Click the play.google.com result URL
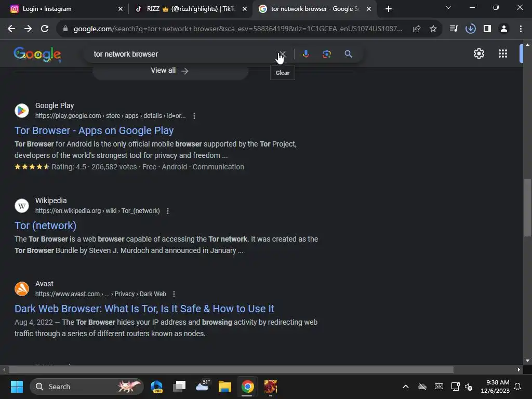 (110, 116)
